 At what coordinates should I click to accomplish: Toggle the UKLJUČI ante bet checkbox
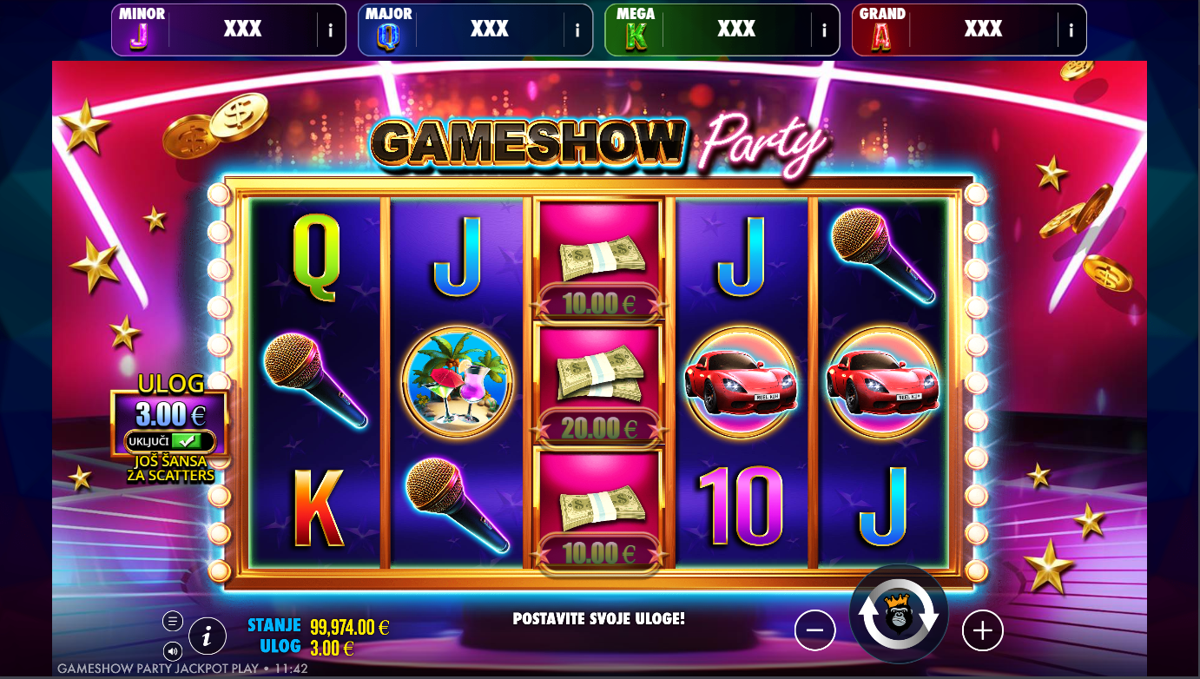click(169, 441)
